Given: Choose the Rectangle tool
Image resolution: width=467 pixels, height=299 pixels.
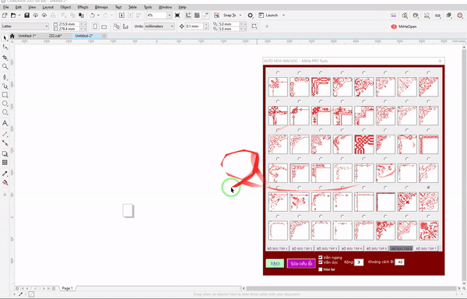Looking at the screenshot, I should 5,95.
